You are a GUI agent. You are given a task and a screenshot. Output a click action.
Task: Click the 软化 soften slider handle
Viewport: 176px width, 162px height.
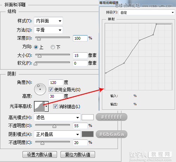tap(35, 64)
